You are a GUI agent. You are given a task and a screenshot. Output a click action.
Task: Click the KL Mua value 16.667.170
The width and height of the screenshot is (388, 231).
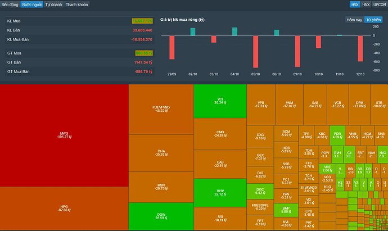coord(142,21)
